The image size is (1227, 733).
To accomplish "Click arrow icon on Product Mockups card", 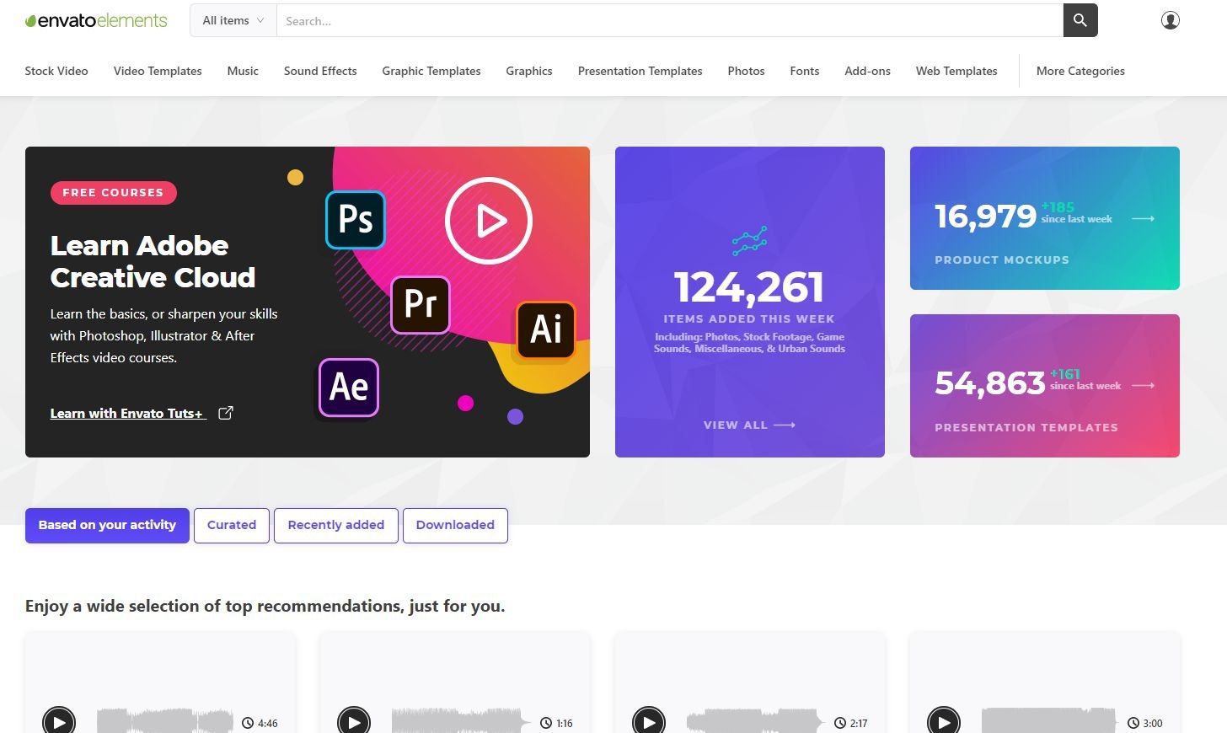I will coord(1143,218).
